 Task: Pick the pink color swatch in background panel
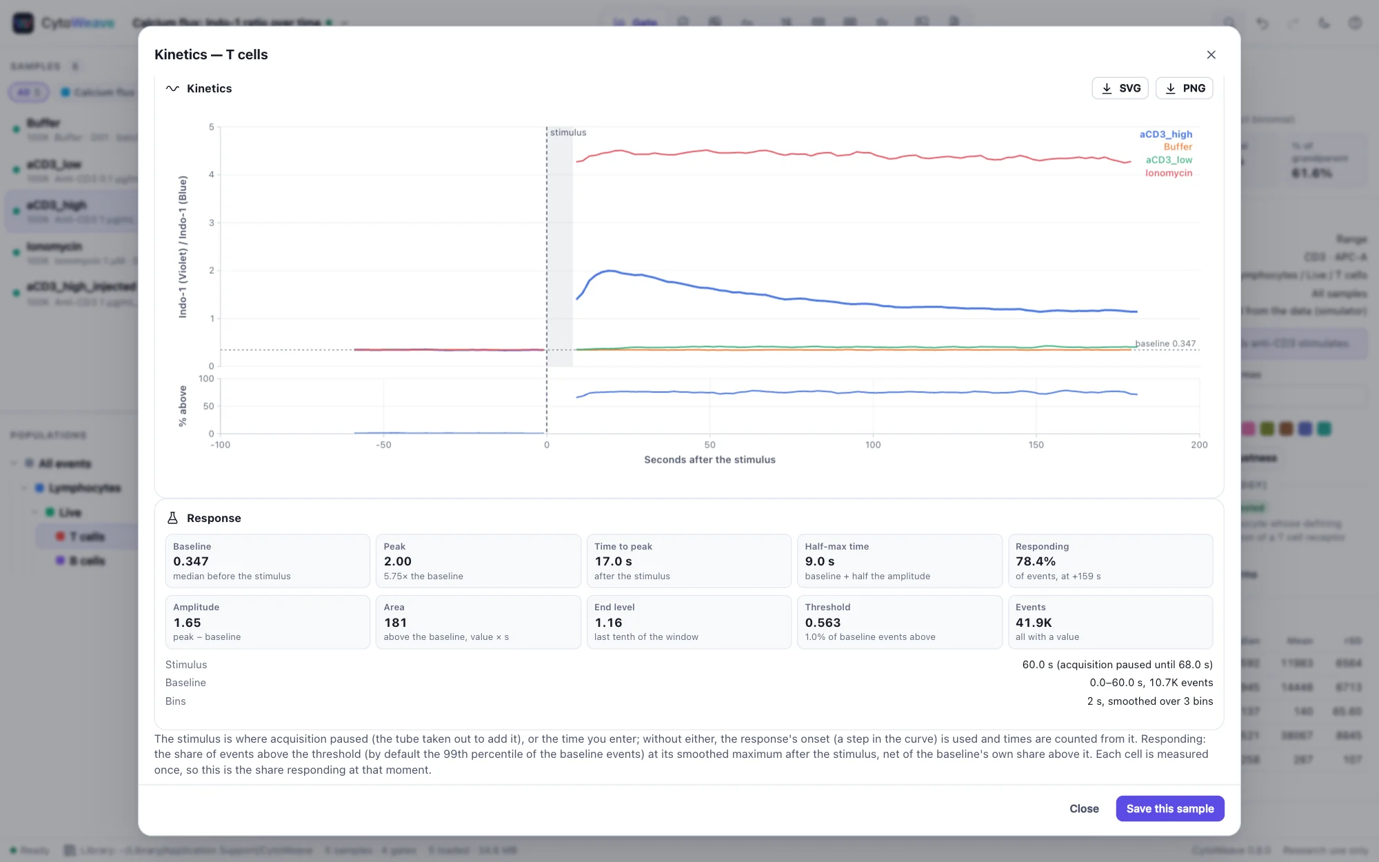[x=1247, y=428]
